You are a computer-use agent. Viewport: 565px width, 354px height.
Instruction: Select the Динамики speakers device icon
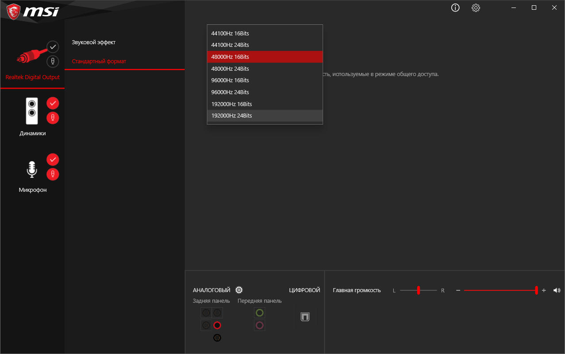point(32,110)
